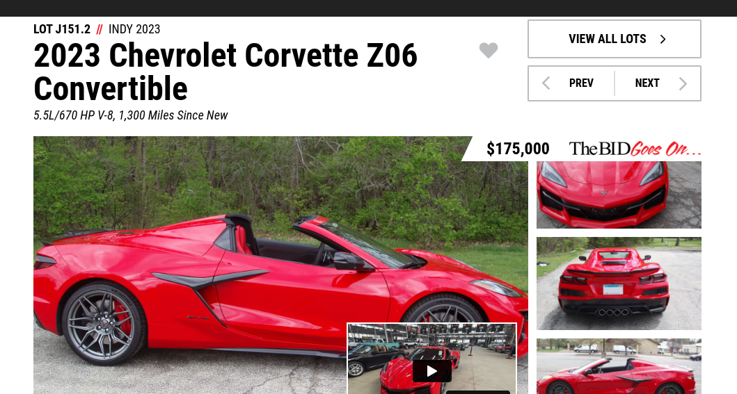
Task: Click the 2023 Chevrolet Corvette Z06 title
Action: 225,72
